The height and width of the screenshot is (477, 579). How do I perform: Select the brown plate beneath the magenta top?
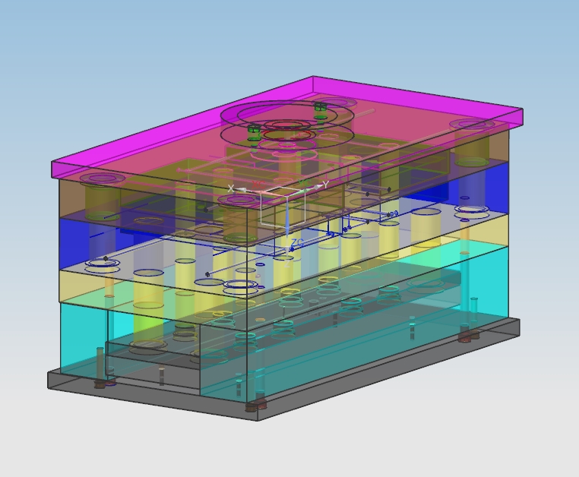point(72,199)
